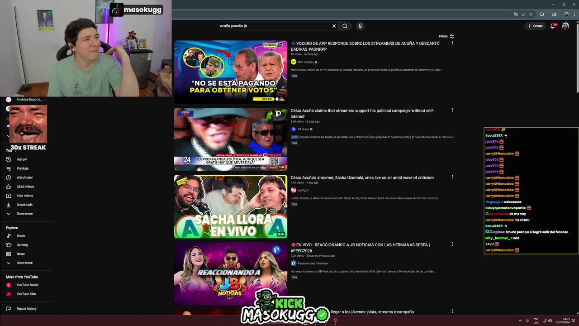Screen dimensions: 579x326
Task: Click the taskbar microphone icon
Action: (x=527, y=321)
